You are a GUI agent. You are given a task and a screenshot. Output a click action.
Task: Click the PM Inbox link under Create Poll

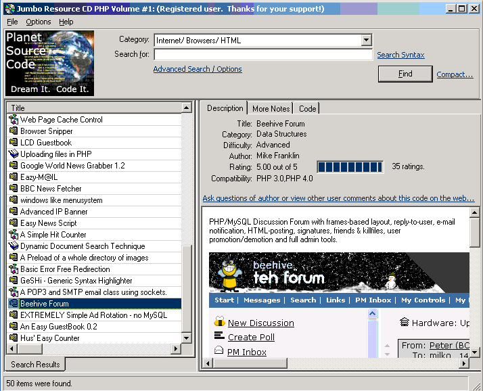pyautogui.click(x=247, y=352)
